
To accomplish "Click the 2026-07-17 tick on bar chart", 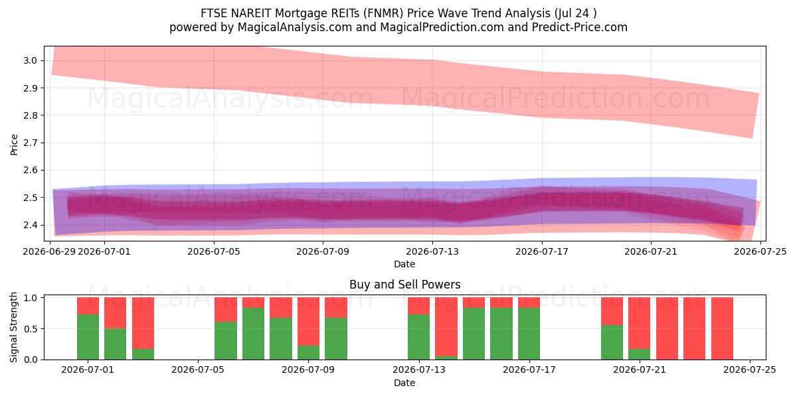I will coord(529,370).
